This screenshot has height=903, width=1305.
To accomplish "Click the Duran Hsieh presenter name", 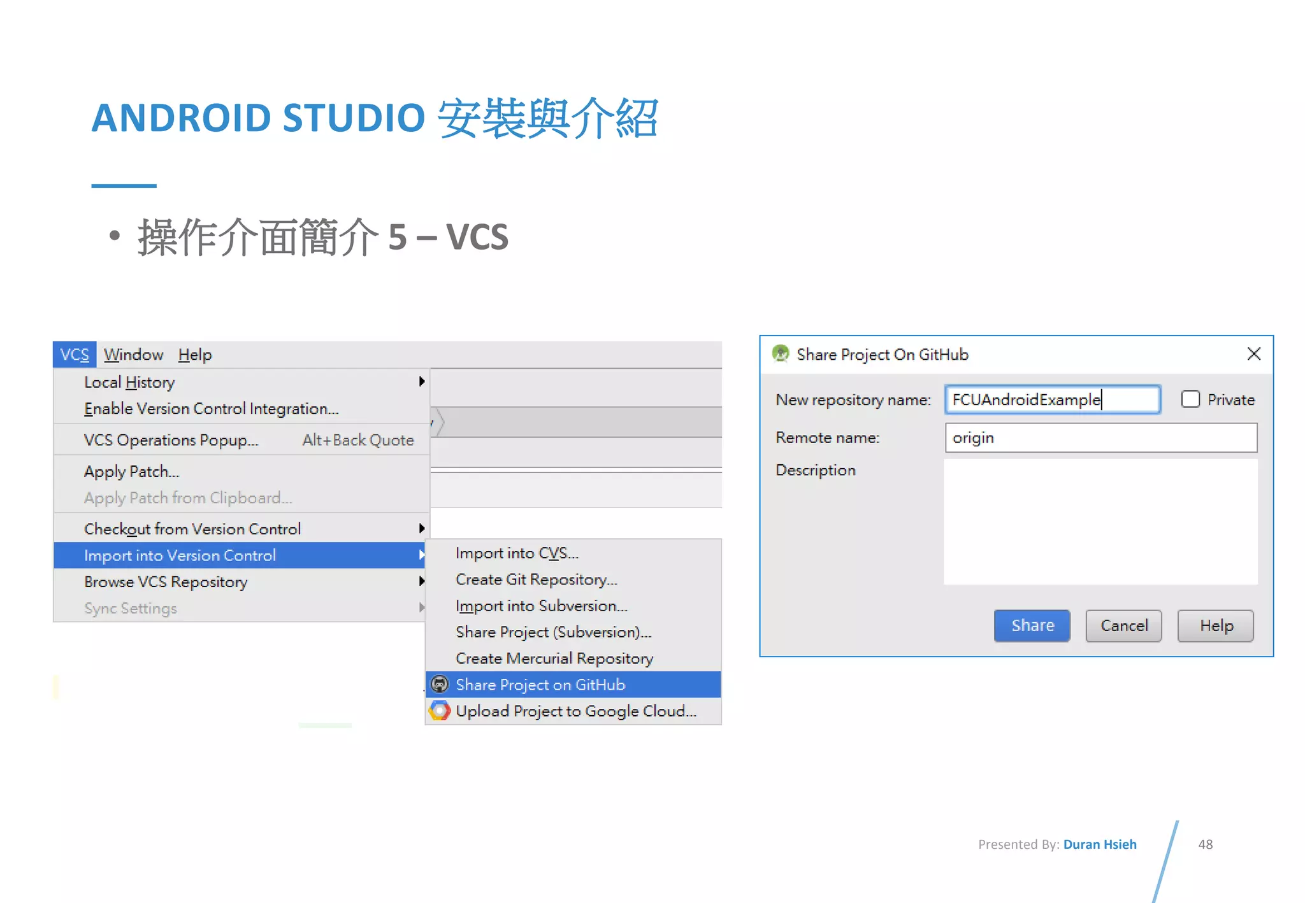I will pos(1100,844).
